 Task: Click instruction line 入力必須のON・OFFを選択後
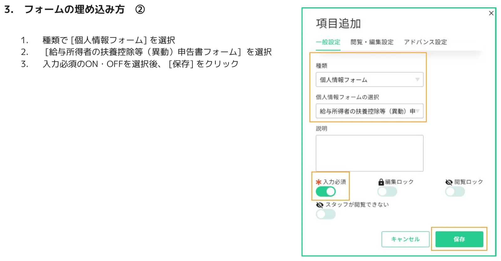(x=141, y=64)
